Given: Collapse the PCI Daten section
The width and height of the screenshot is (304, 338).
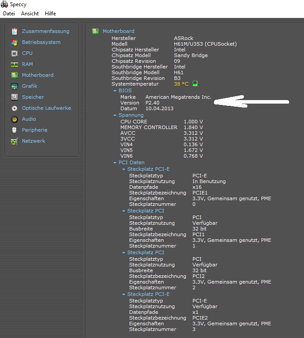Looking at the screenshot, I should pos(115,163).
